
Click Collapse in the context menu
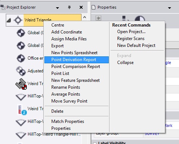click(125, 63)
